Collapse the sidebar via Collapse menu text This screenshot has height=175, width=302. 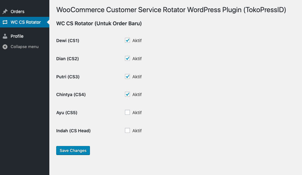[24, 47]
